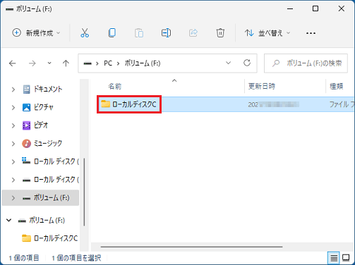
Task: Click the file list horizontal scrollbar
Action: [x=191, y=247]
